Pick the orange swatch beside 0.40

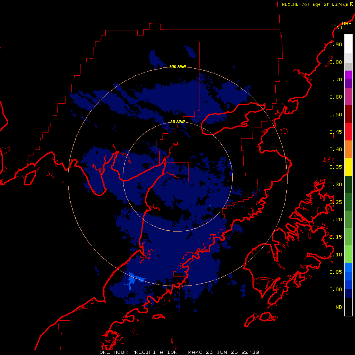pyautogui.click(x=348, y=149)
